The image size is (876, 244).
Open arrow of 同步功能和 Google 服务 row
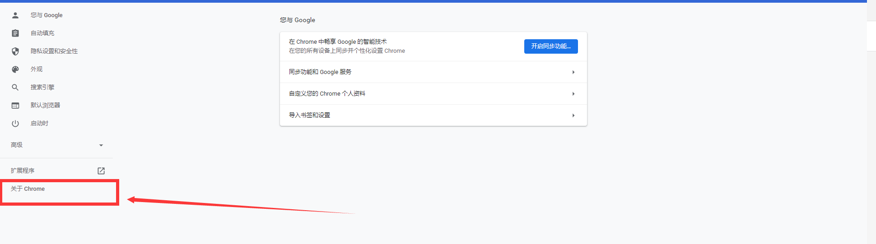pos(573,72)
